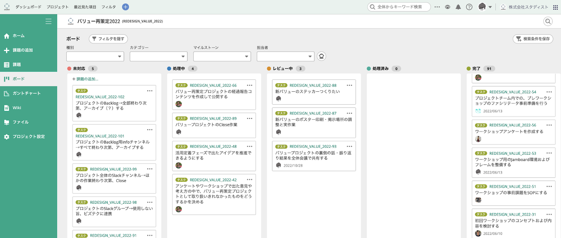561x238 pixels.
Task: Open issue REDESIGN_VALUE_2022-102 link
Action: 100,97
